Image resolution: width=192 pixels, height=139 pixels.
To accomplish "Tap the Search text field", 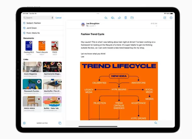I will point(38,18).
